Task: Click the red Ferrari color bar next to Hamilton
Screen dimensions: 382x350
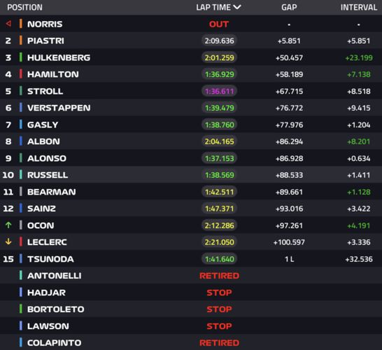Action: [x=21, y=74]
